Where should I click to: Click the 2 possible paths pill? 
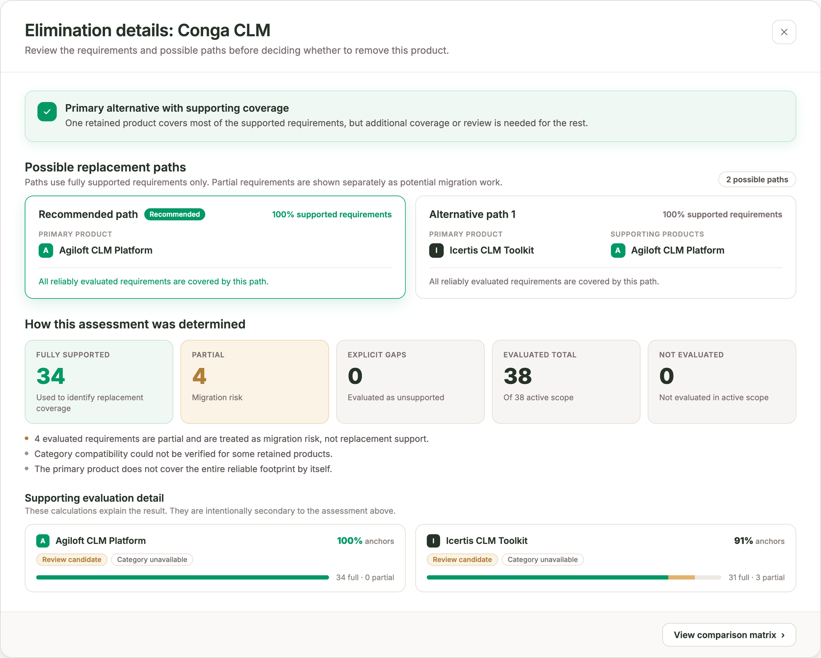757,179
